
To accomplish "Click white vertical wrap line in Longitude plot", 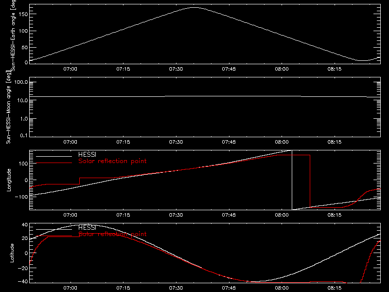I will click(x=292, y=180).
